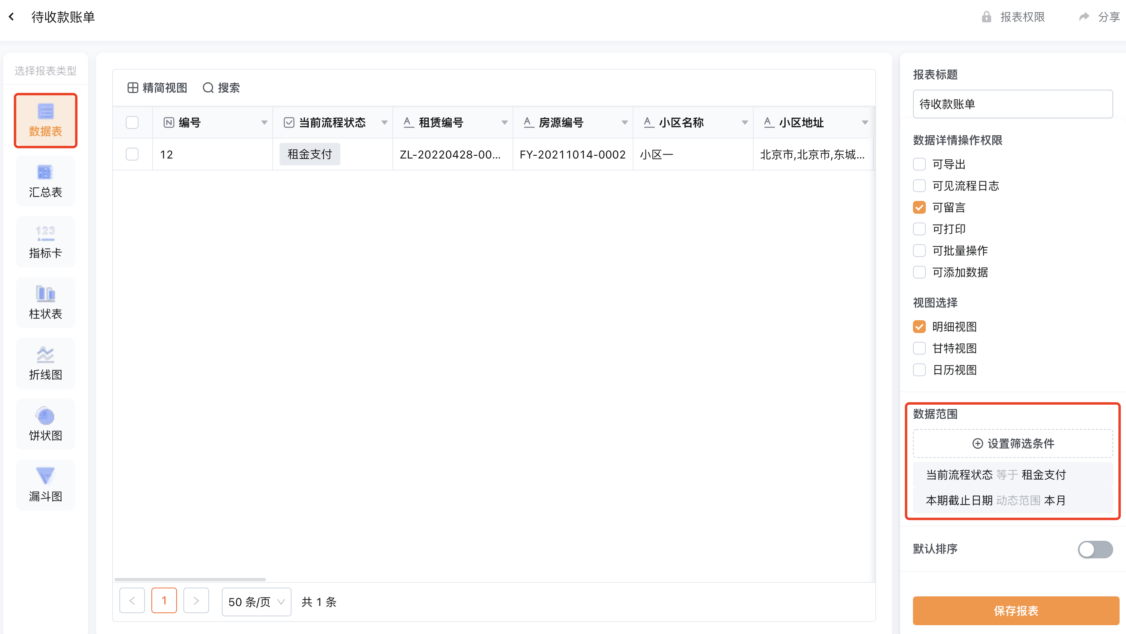Click the 租赁编号 column text icon
Screen dimensions: 1126x634
tap(408, 123)
